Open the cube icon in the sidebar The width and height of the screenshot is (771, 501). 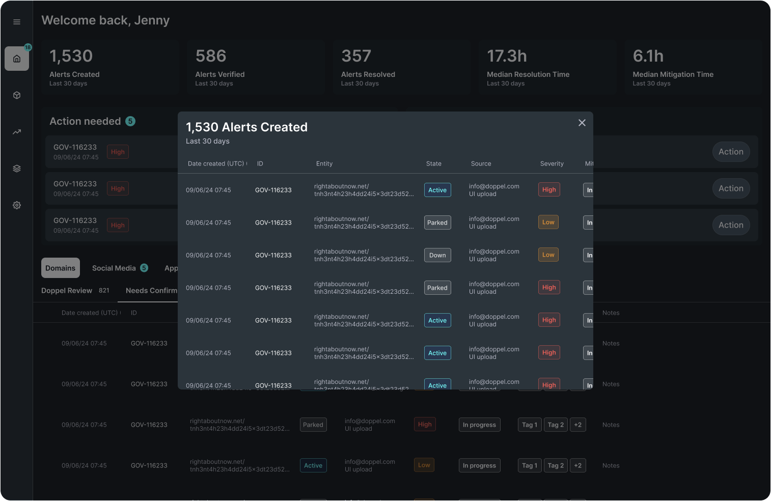point(17,95)
